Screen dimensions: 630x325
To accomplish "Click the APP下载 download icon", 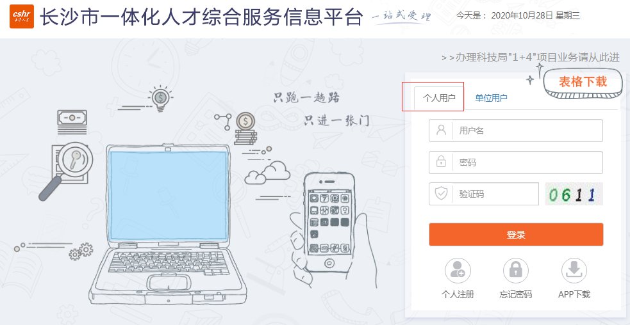I will 574,271.
